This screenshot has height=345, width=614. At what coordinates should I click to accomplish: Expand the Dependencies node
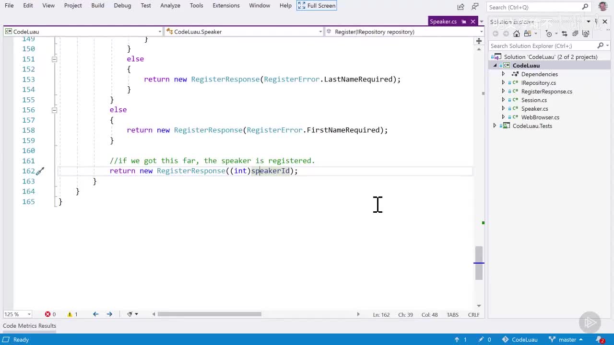503,74
